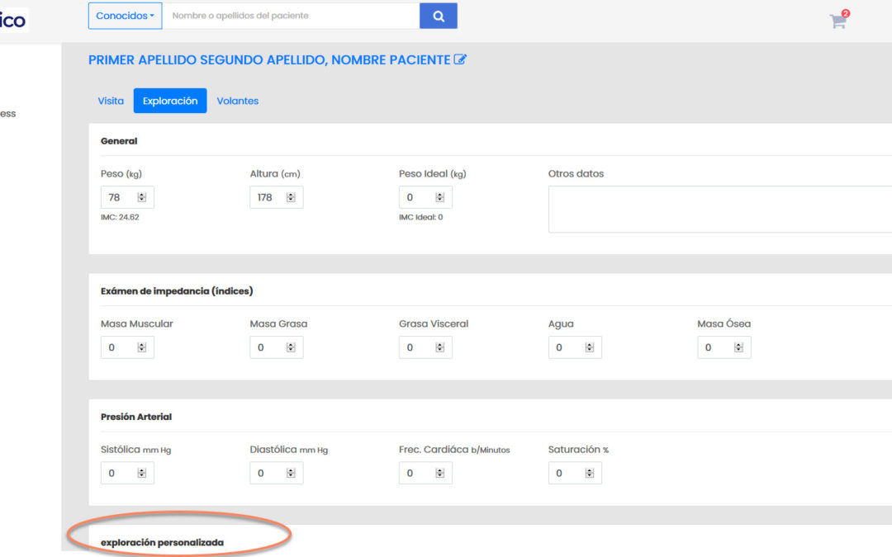Use the Agua stepper arrows
The image size is (892, 557).
coord(590,347)
